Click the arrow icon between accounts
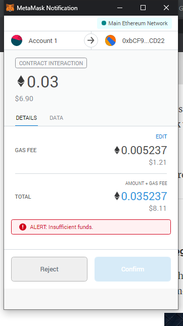 91,40
